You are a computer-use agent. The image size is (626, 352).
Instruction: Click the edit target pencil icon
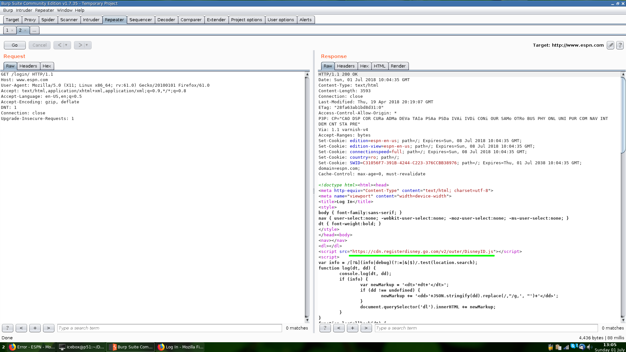(x=610, y=45)
